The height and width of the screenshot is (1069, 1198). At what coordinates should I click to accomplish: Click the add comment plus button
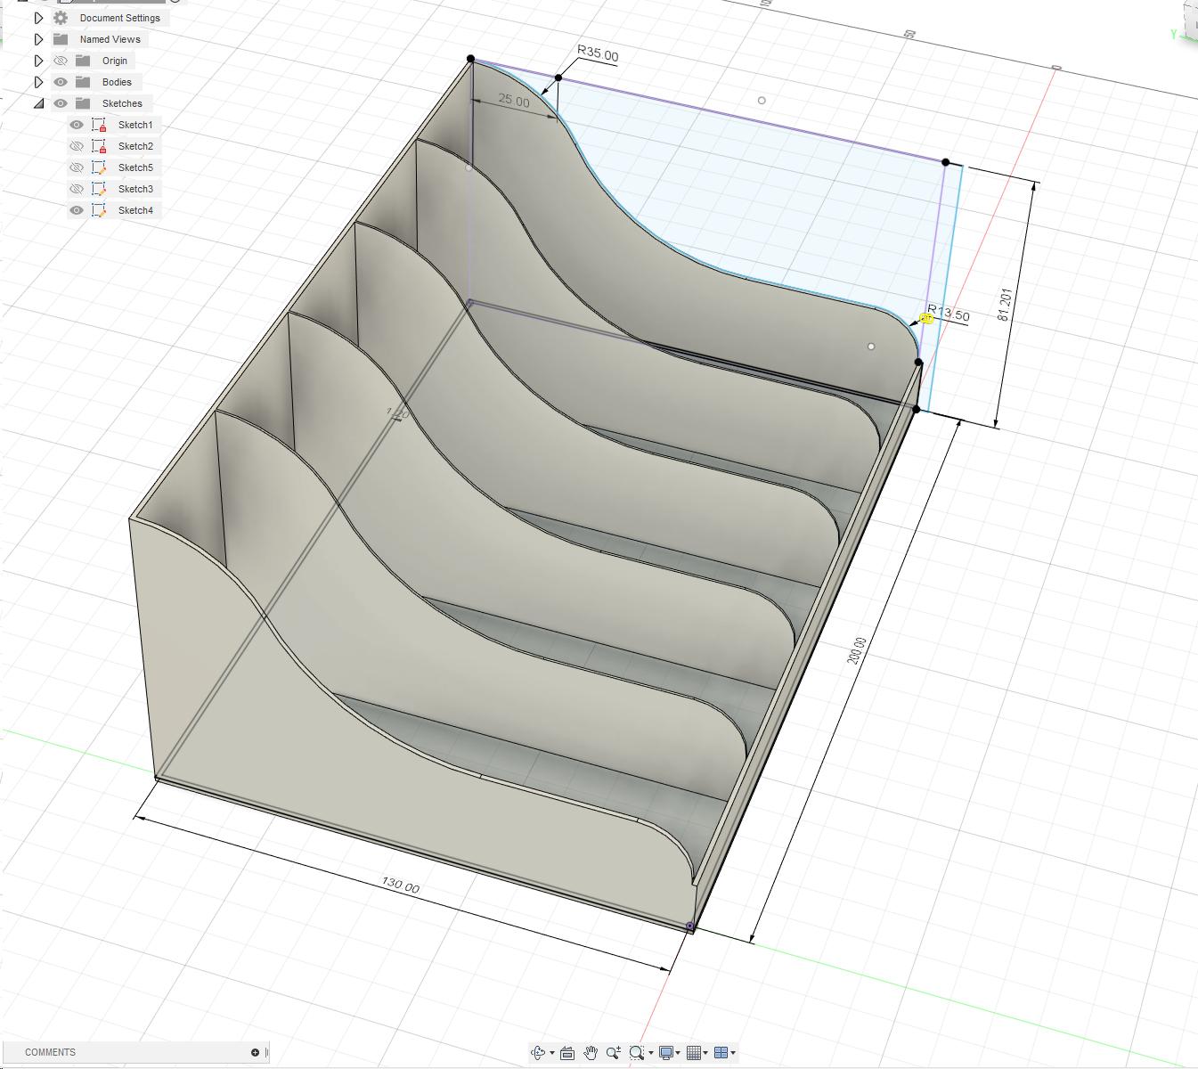point(255,1052)
